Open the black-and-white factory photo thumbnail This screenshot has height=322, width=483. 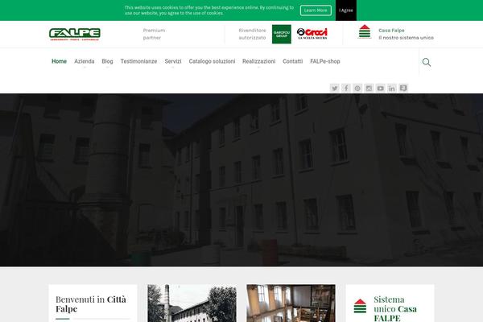point(192,303)
